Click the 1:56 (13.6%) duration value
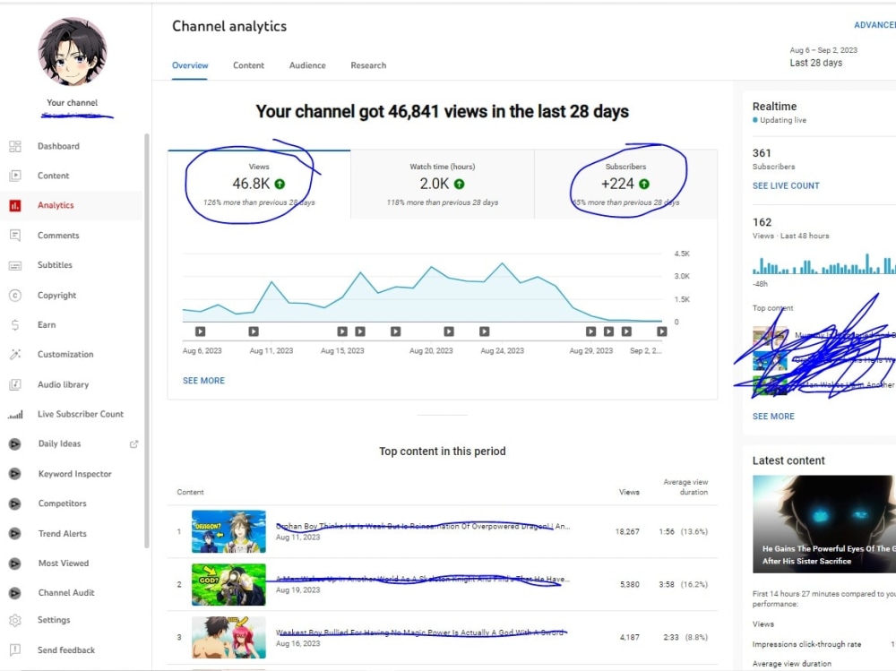This screenshot has width=896, height=671. coord(684,531)
